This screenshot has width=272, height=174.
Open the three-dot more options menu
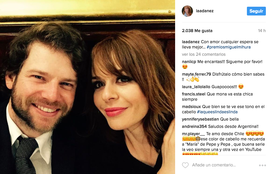click(262, 165)
